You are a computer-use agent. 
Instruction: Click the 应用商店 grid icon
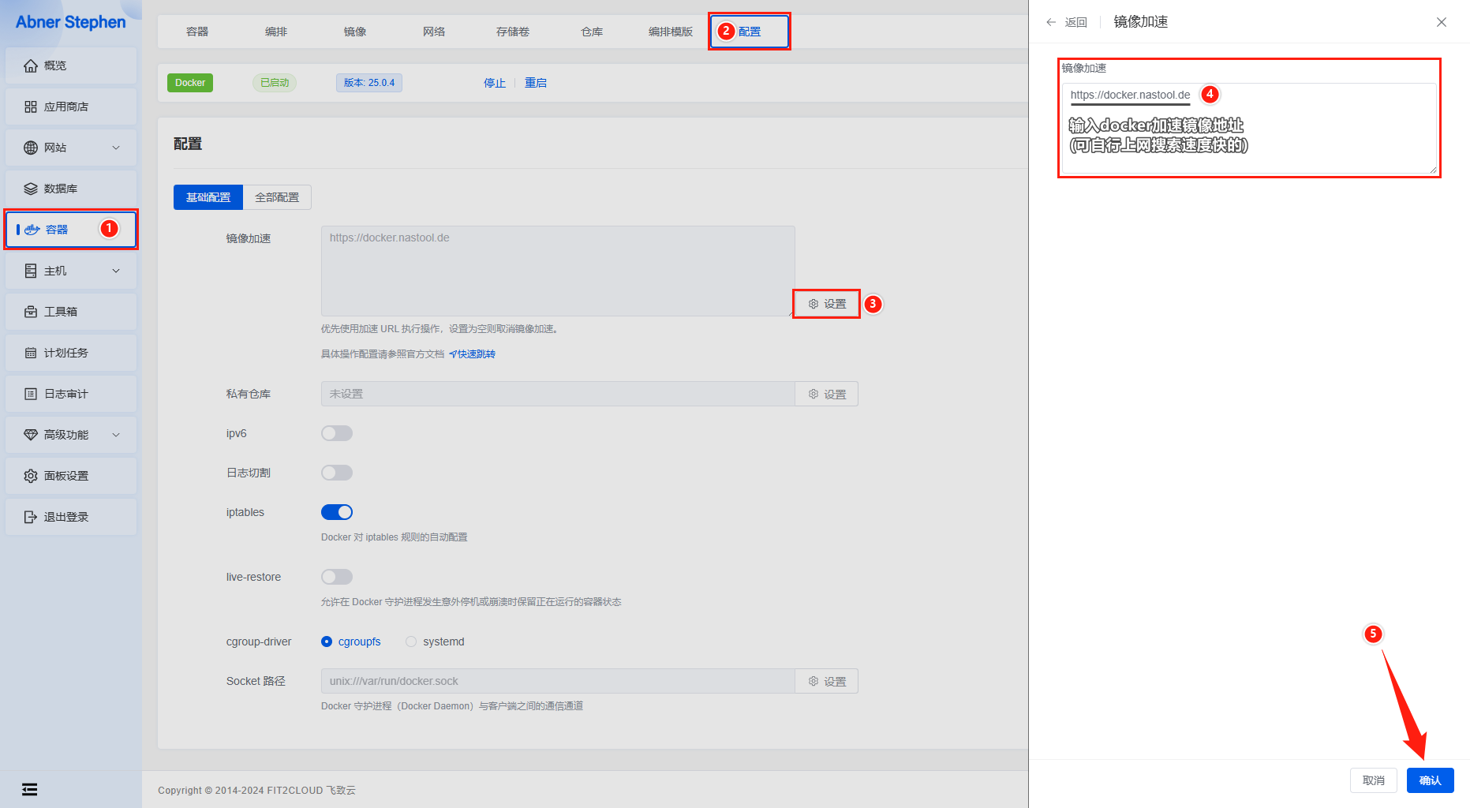click(x=30, y=107)
